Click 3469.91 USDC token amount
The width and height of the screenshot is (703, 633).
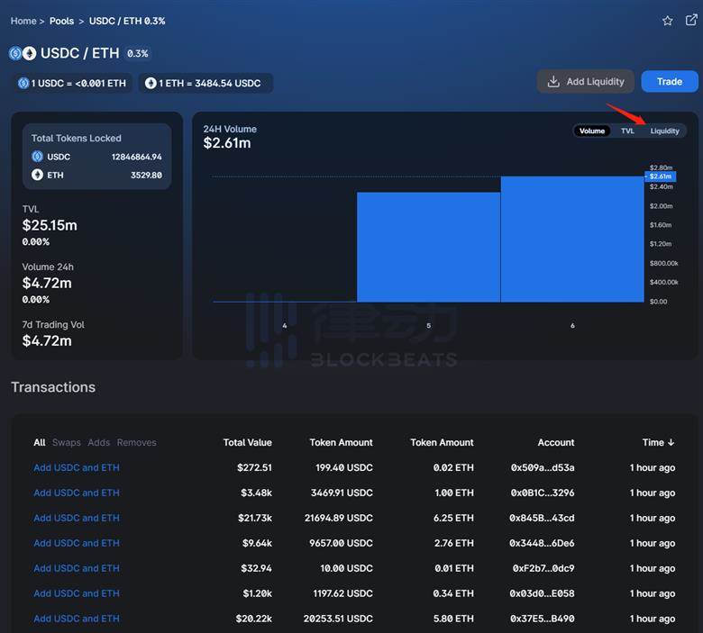(342, 493)
